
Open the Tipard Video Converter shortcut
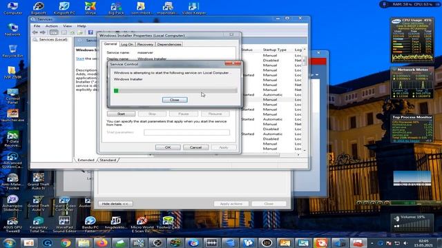tap(64, 204)
